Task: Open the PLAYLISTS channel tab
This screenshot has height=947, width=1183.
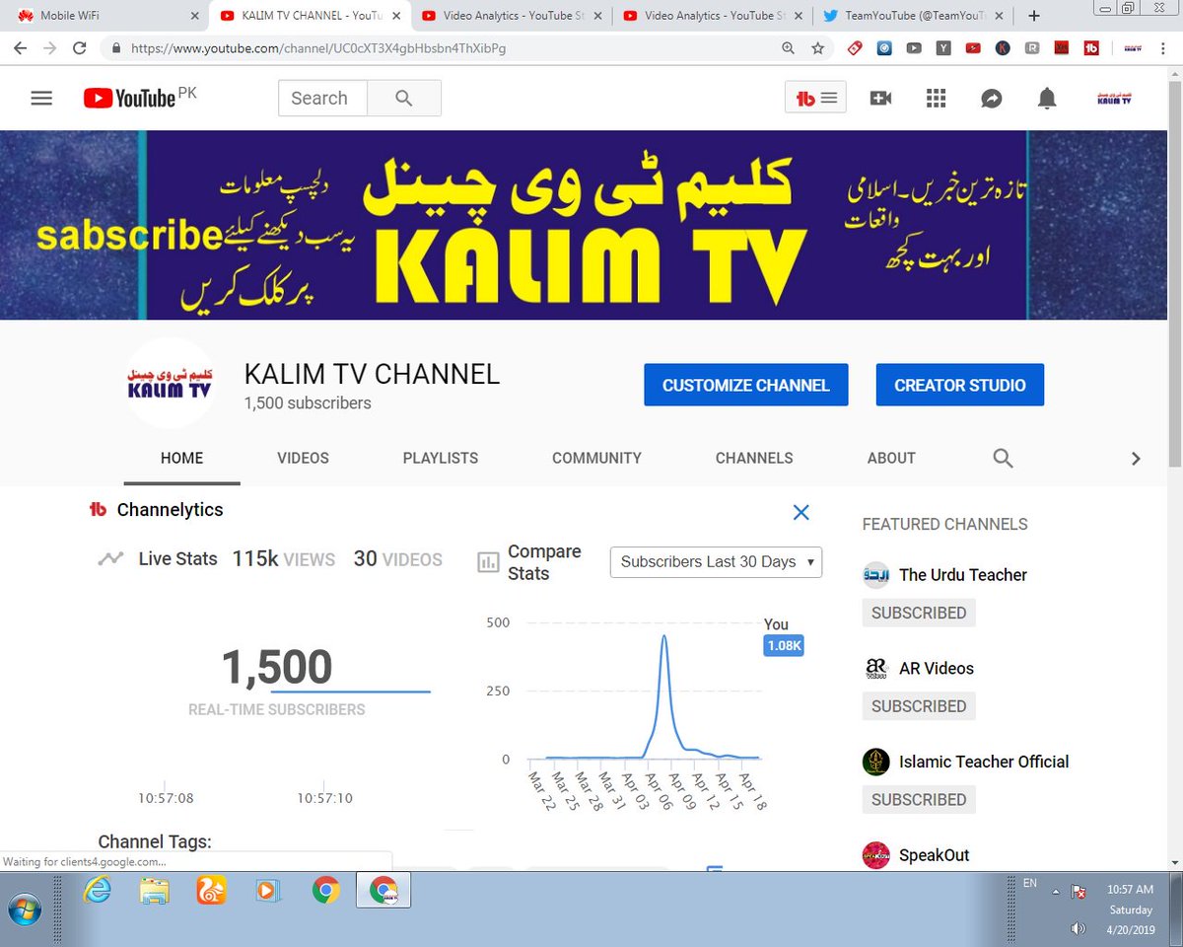Action: [441, 458]
